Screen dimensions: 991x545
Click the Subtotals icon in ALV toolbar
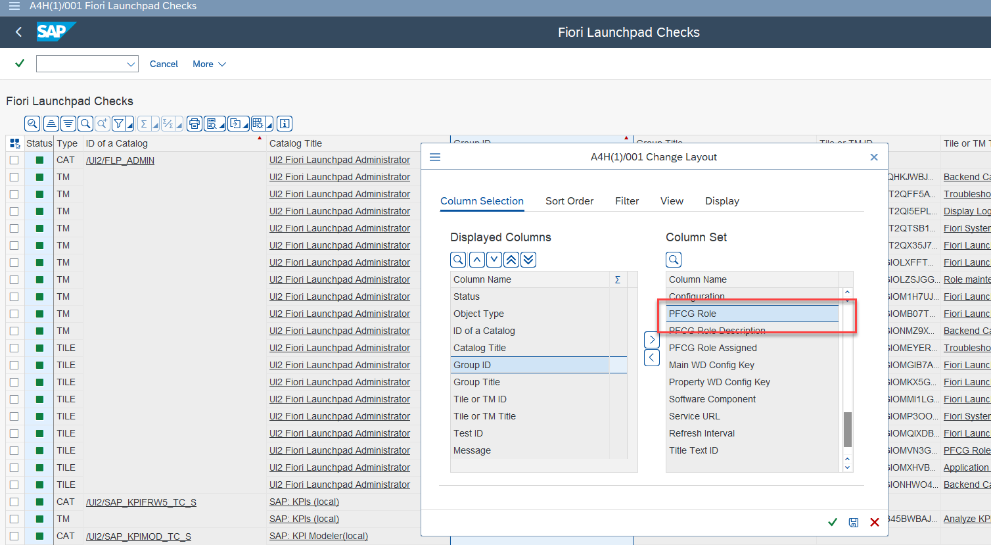[x=168, y=124]
